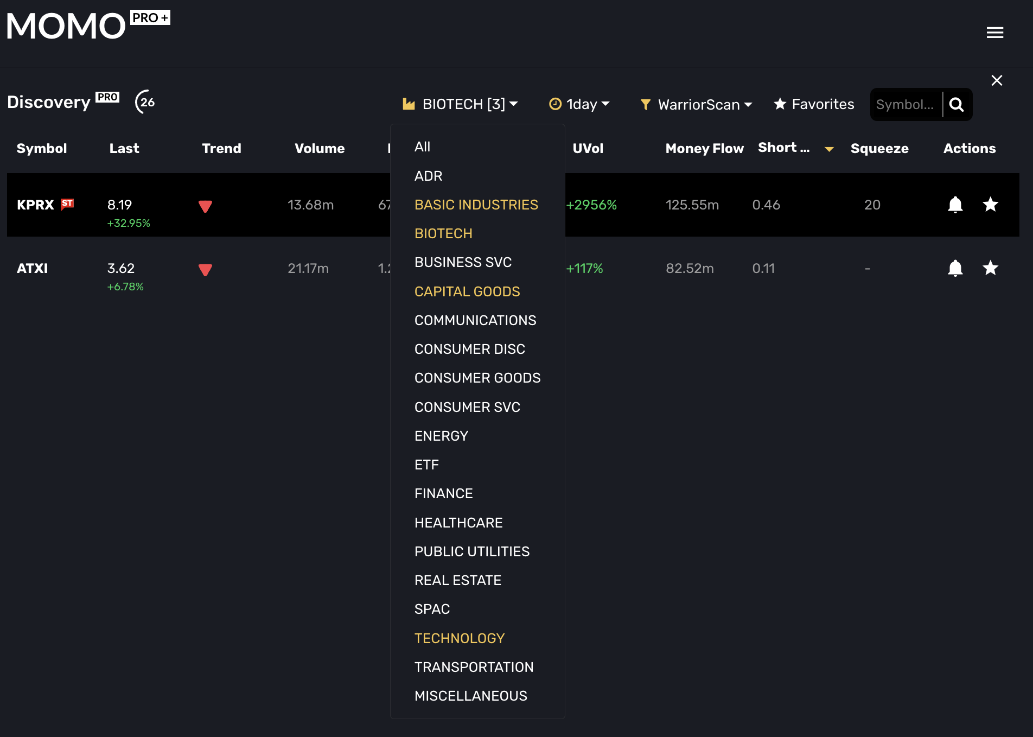
Task: Click the clock icon beside 1day
Action: [x=555, y=104]
